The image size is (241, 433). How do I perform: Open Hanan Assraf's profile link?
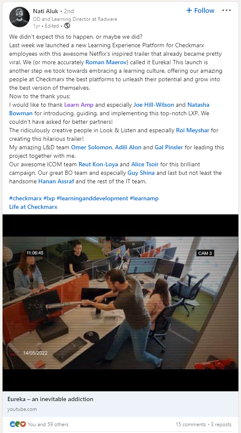coord(56,182)
